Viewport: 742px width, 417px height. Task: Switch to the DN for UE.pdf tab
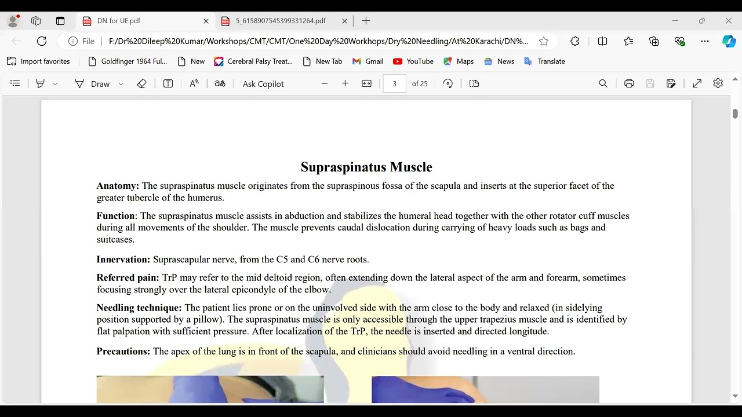[x=146, y=21]
